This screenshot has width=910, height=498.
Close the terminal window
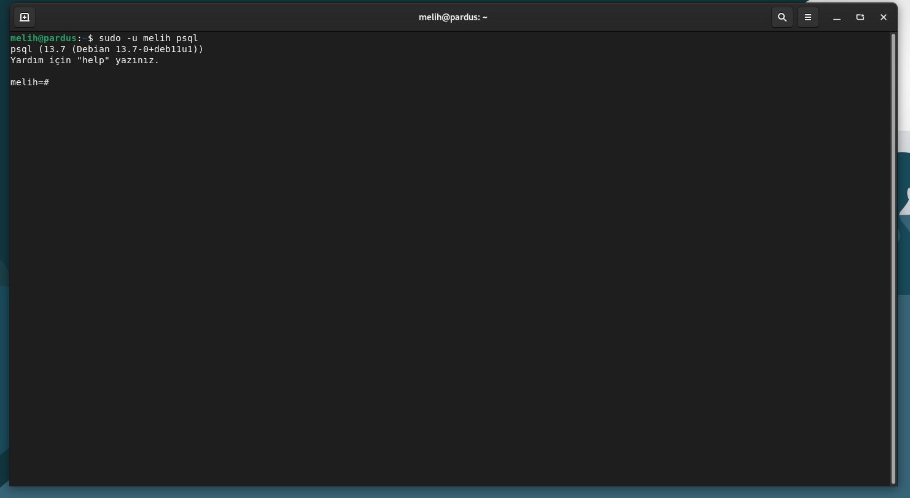click(884, 17)
